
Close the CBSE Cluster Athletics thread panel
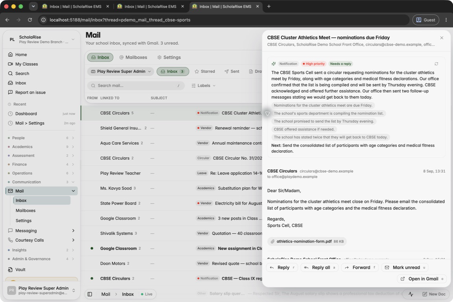pyautogui.click(x=442, y=38)
